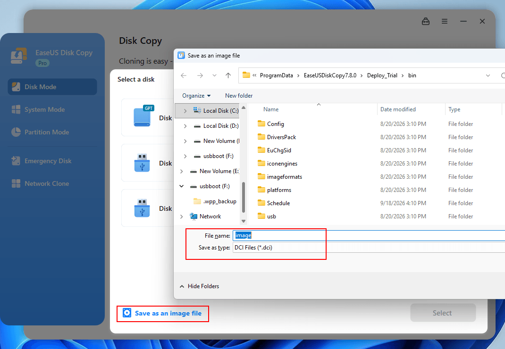This screenshot has width=505, height=349.
Task: Open the Save as type dropdown
Action: click(x=369, y=248)
